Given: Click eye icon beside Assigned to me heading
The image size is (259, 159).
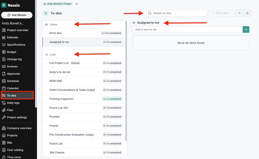Looking at the screenshot, I should click(x=134, y=23).
